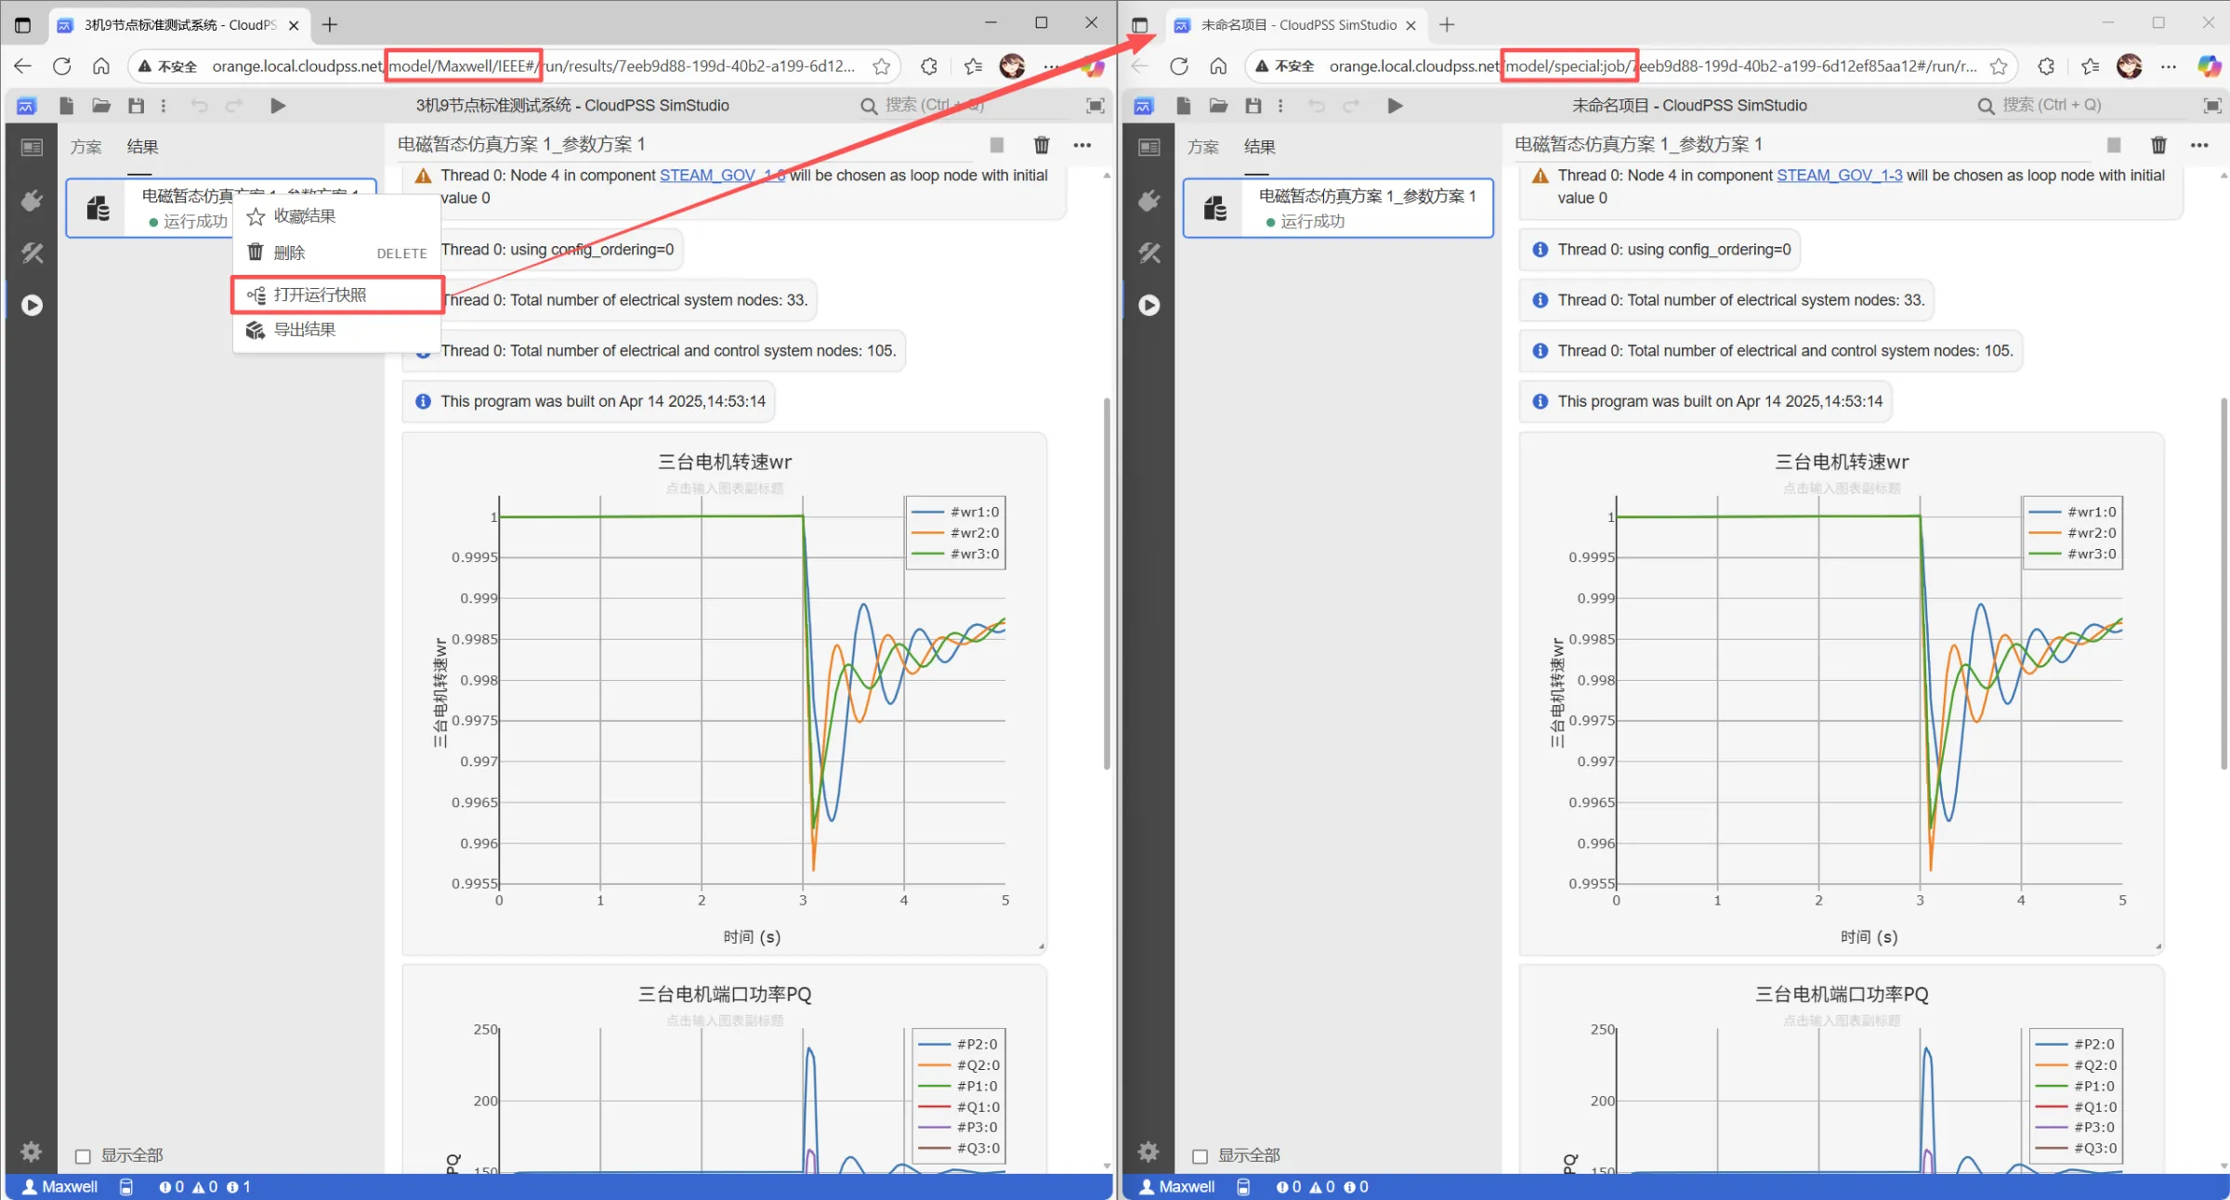The height and width of the screenshot is (1200, 2230).
Task: Open more options ellipsis in left results header
Action: point(1082,145)
